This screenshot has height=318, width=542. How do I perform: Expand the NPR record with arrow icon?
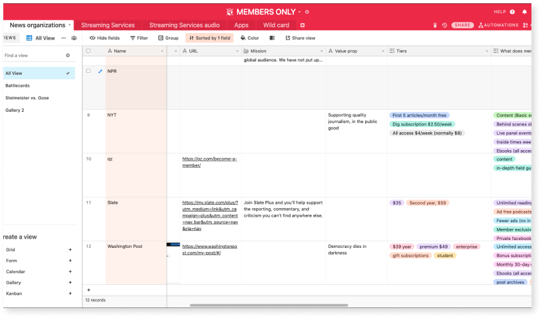(x=100, y=71)
